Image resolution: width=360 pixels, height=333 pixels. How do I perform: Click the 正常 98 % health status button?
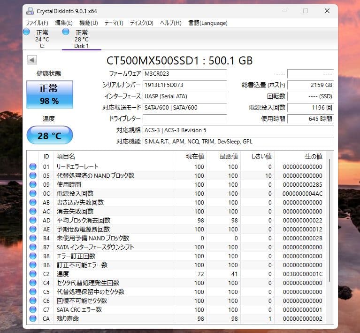(x=50, y=95)
